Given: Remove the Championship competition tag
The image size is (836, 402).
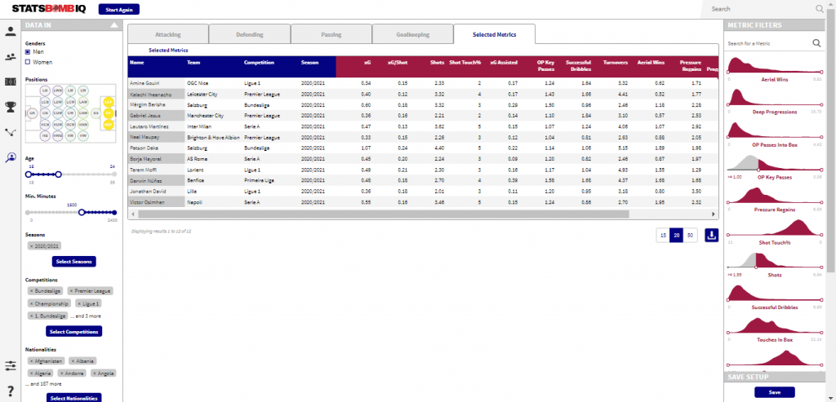Looking at the screenshot, I should 32,303.
